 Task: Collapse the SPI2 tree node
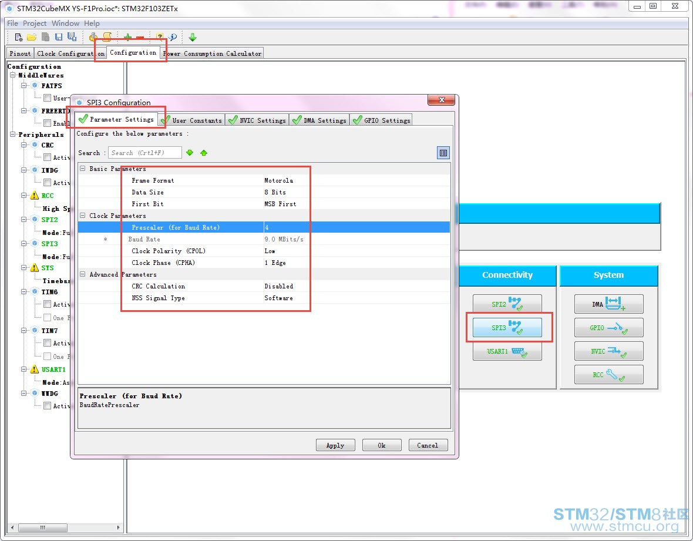coord(24,219)
